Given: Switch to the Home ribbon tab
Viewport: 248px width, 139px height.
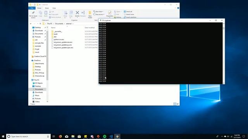Looking at the screenshot, I should pyautogui.click(x=39, y=8).
